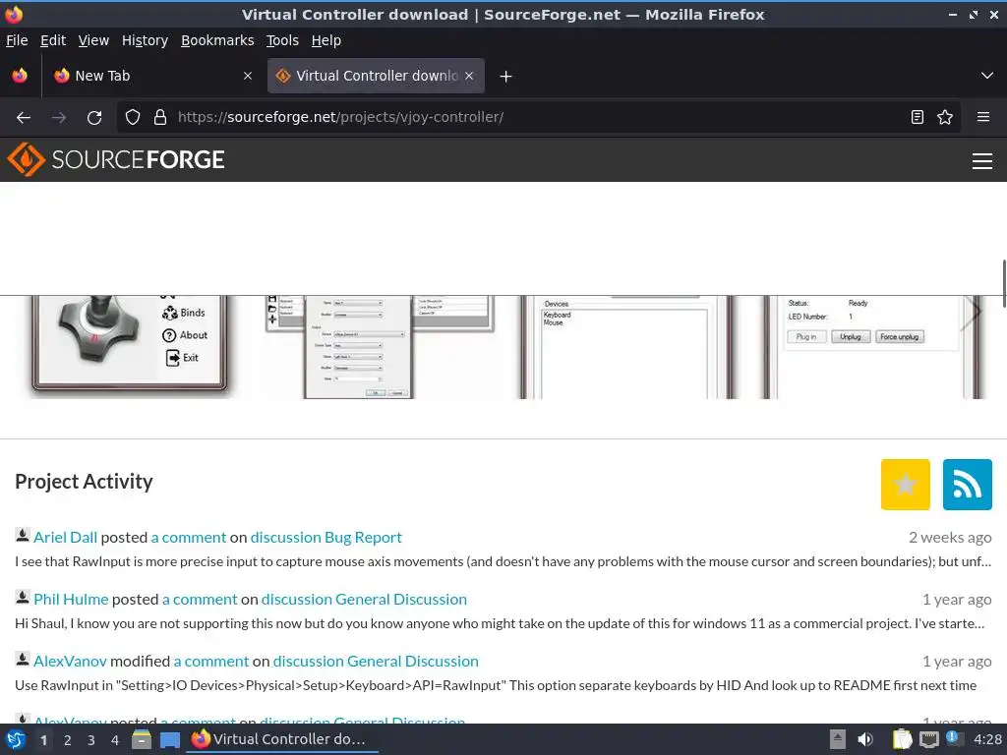
Task: Click removable media eject tray icon
Action: [x=838, y=739]
